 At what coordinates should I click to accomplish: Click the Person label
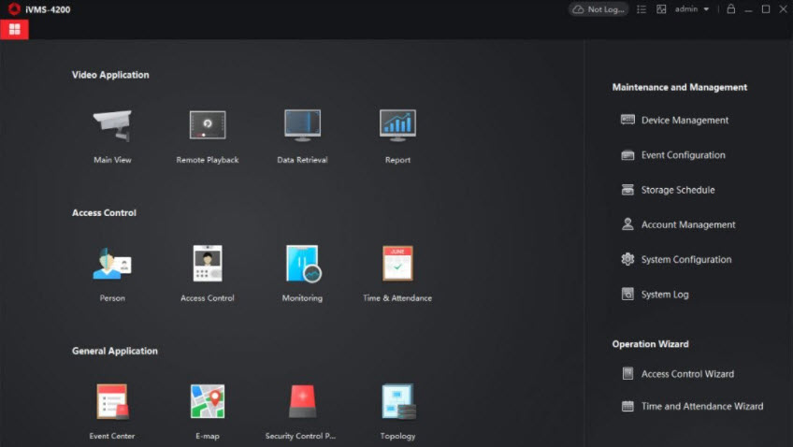click(112, 297)
